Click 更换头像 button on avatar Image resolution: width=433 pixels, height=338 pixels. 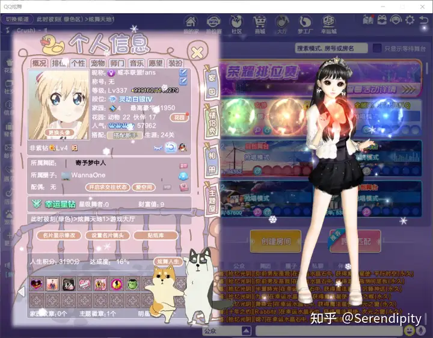point(59,132)
